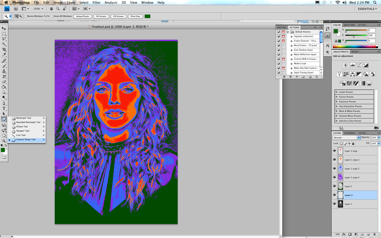
Task: Select the History Brush tool
Action: [4, 77]
